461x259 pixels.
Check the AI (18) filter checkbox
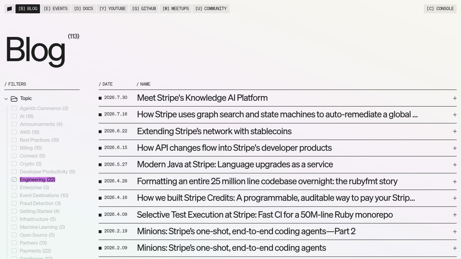click(x=14, y=116)
